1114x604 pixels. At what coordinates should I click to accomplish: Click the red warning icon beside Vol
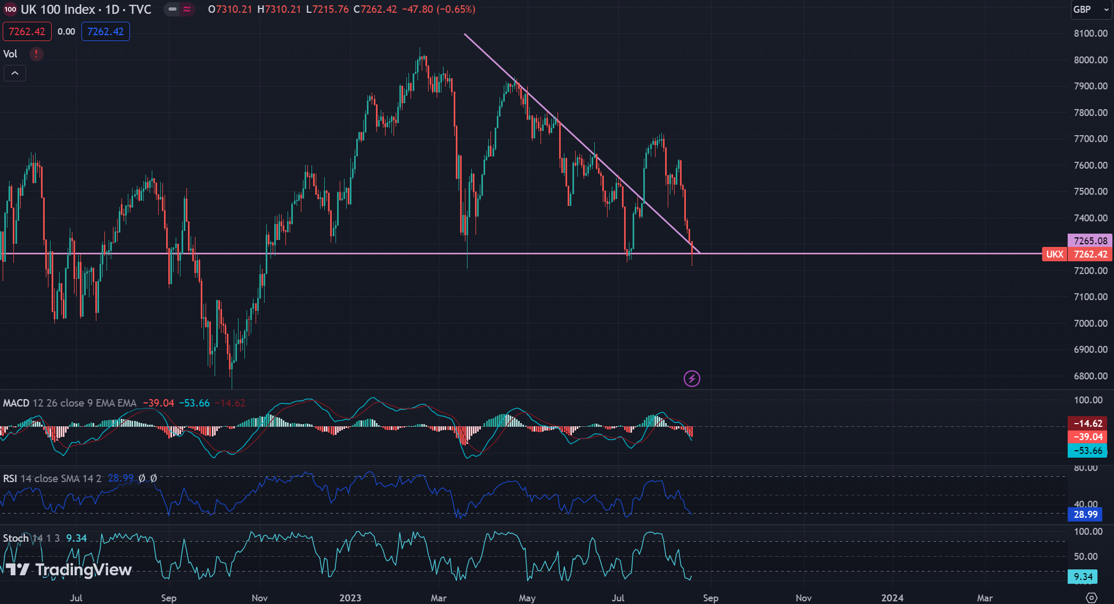(35, 54)
